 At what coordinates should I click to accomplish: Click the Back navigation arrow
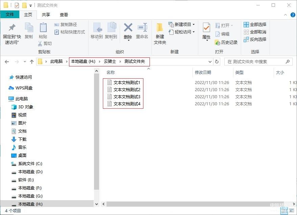click(7, 61)
